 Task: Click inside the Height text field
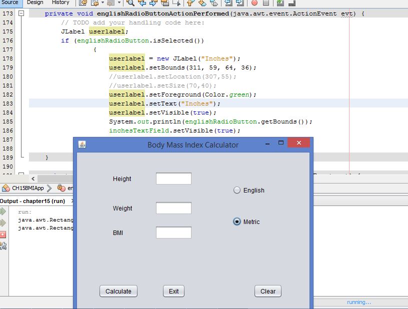(x=173, y=178)
